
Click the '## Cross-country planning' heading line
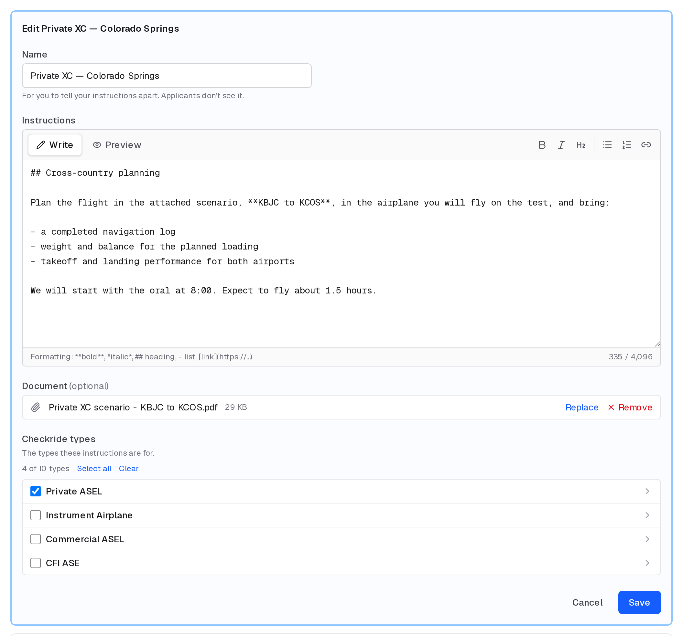coord(95,173)
